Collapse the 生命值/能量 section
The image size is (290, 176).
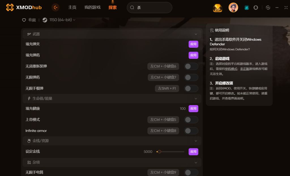[196, 99]
